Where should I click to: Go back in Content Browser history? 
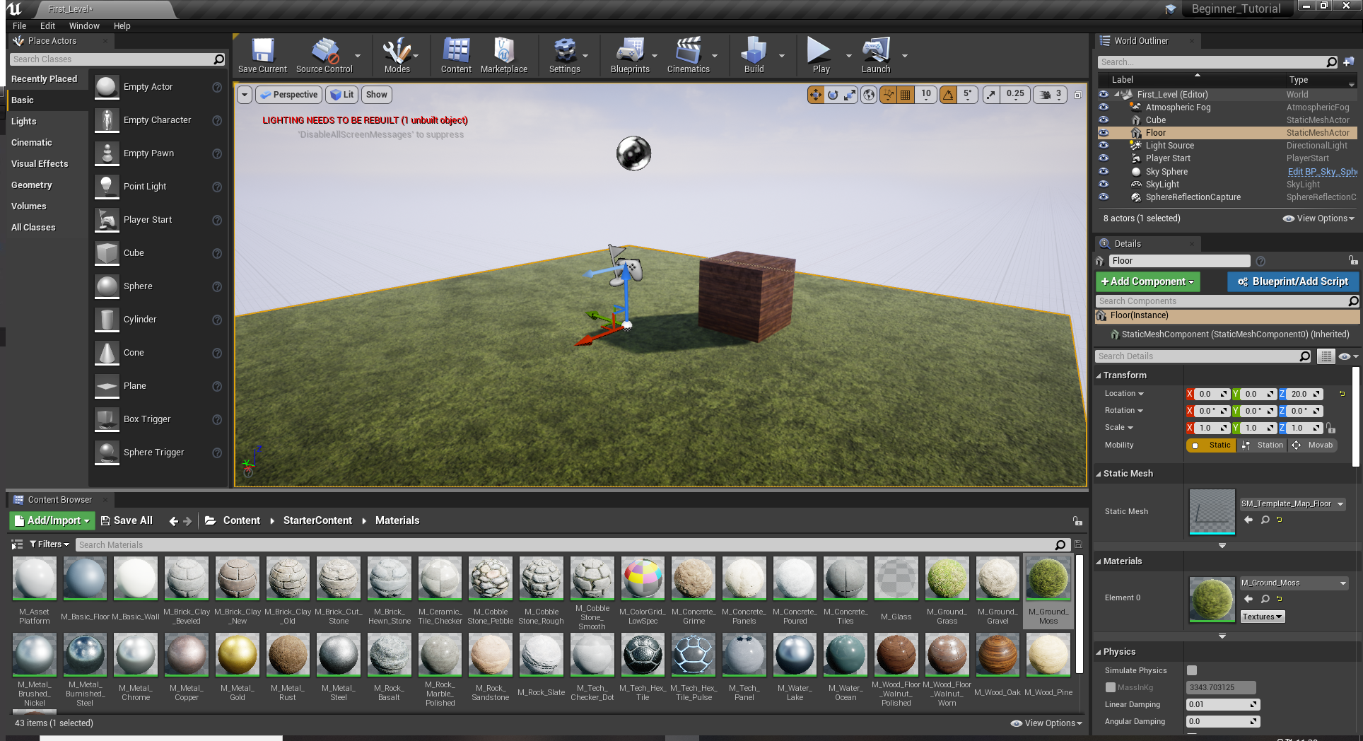point(173,521)
